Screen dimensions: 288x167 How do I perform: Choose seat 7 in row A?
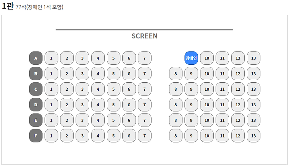145,58
